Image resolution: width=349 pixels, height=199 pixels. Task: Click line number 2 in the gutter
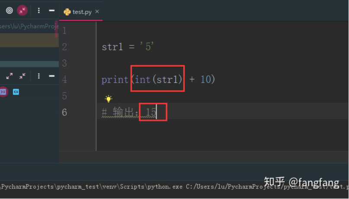65,47
